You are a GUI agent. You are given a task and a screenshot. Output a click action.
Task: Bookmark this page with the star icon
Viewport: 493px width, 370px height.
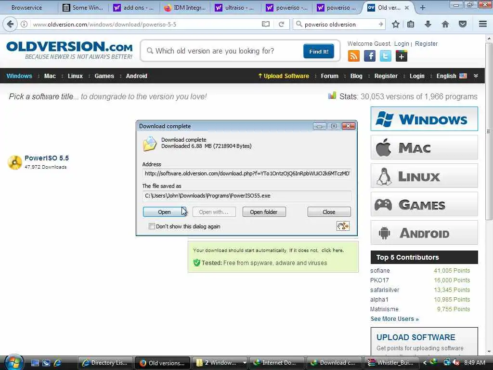click(396, 24)
